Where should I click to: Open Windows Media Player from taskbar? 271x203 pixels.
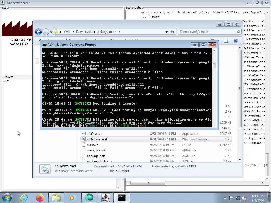pos(73,198)
